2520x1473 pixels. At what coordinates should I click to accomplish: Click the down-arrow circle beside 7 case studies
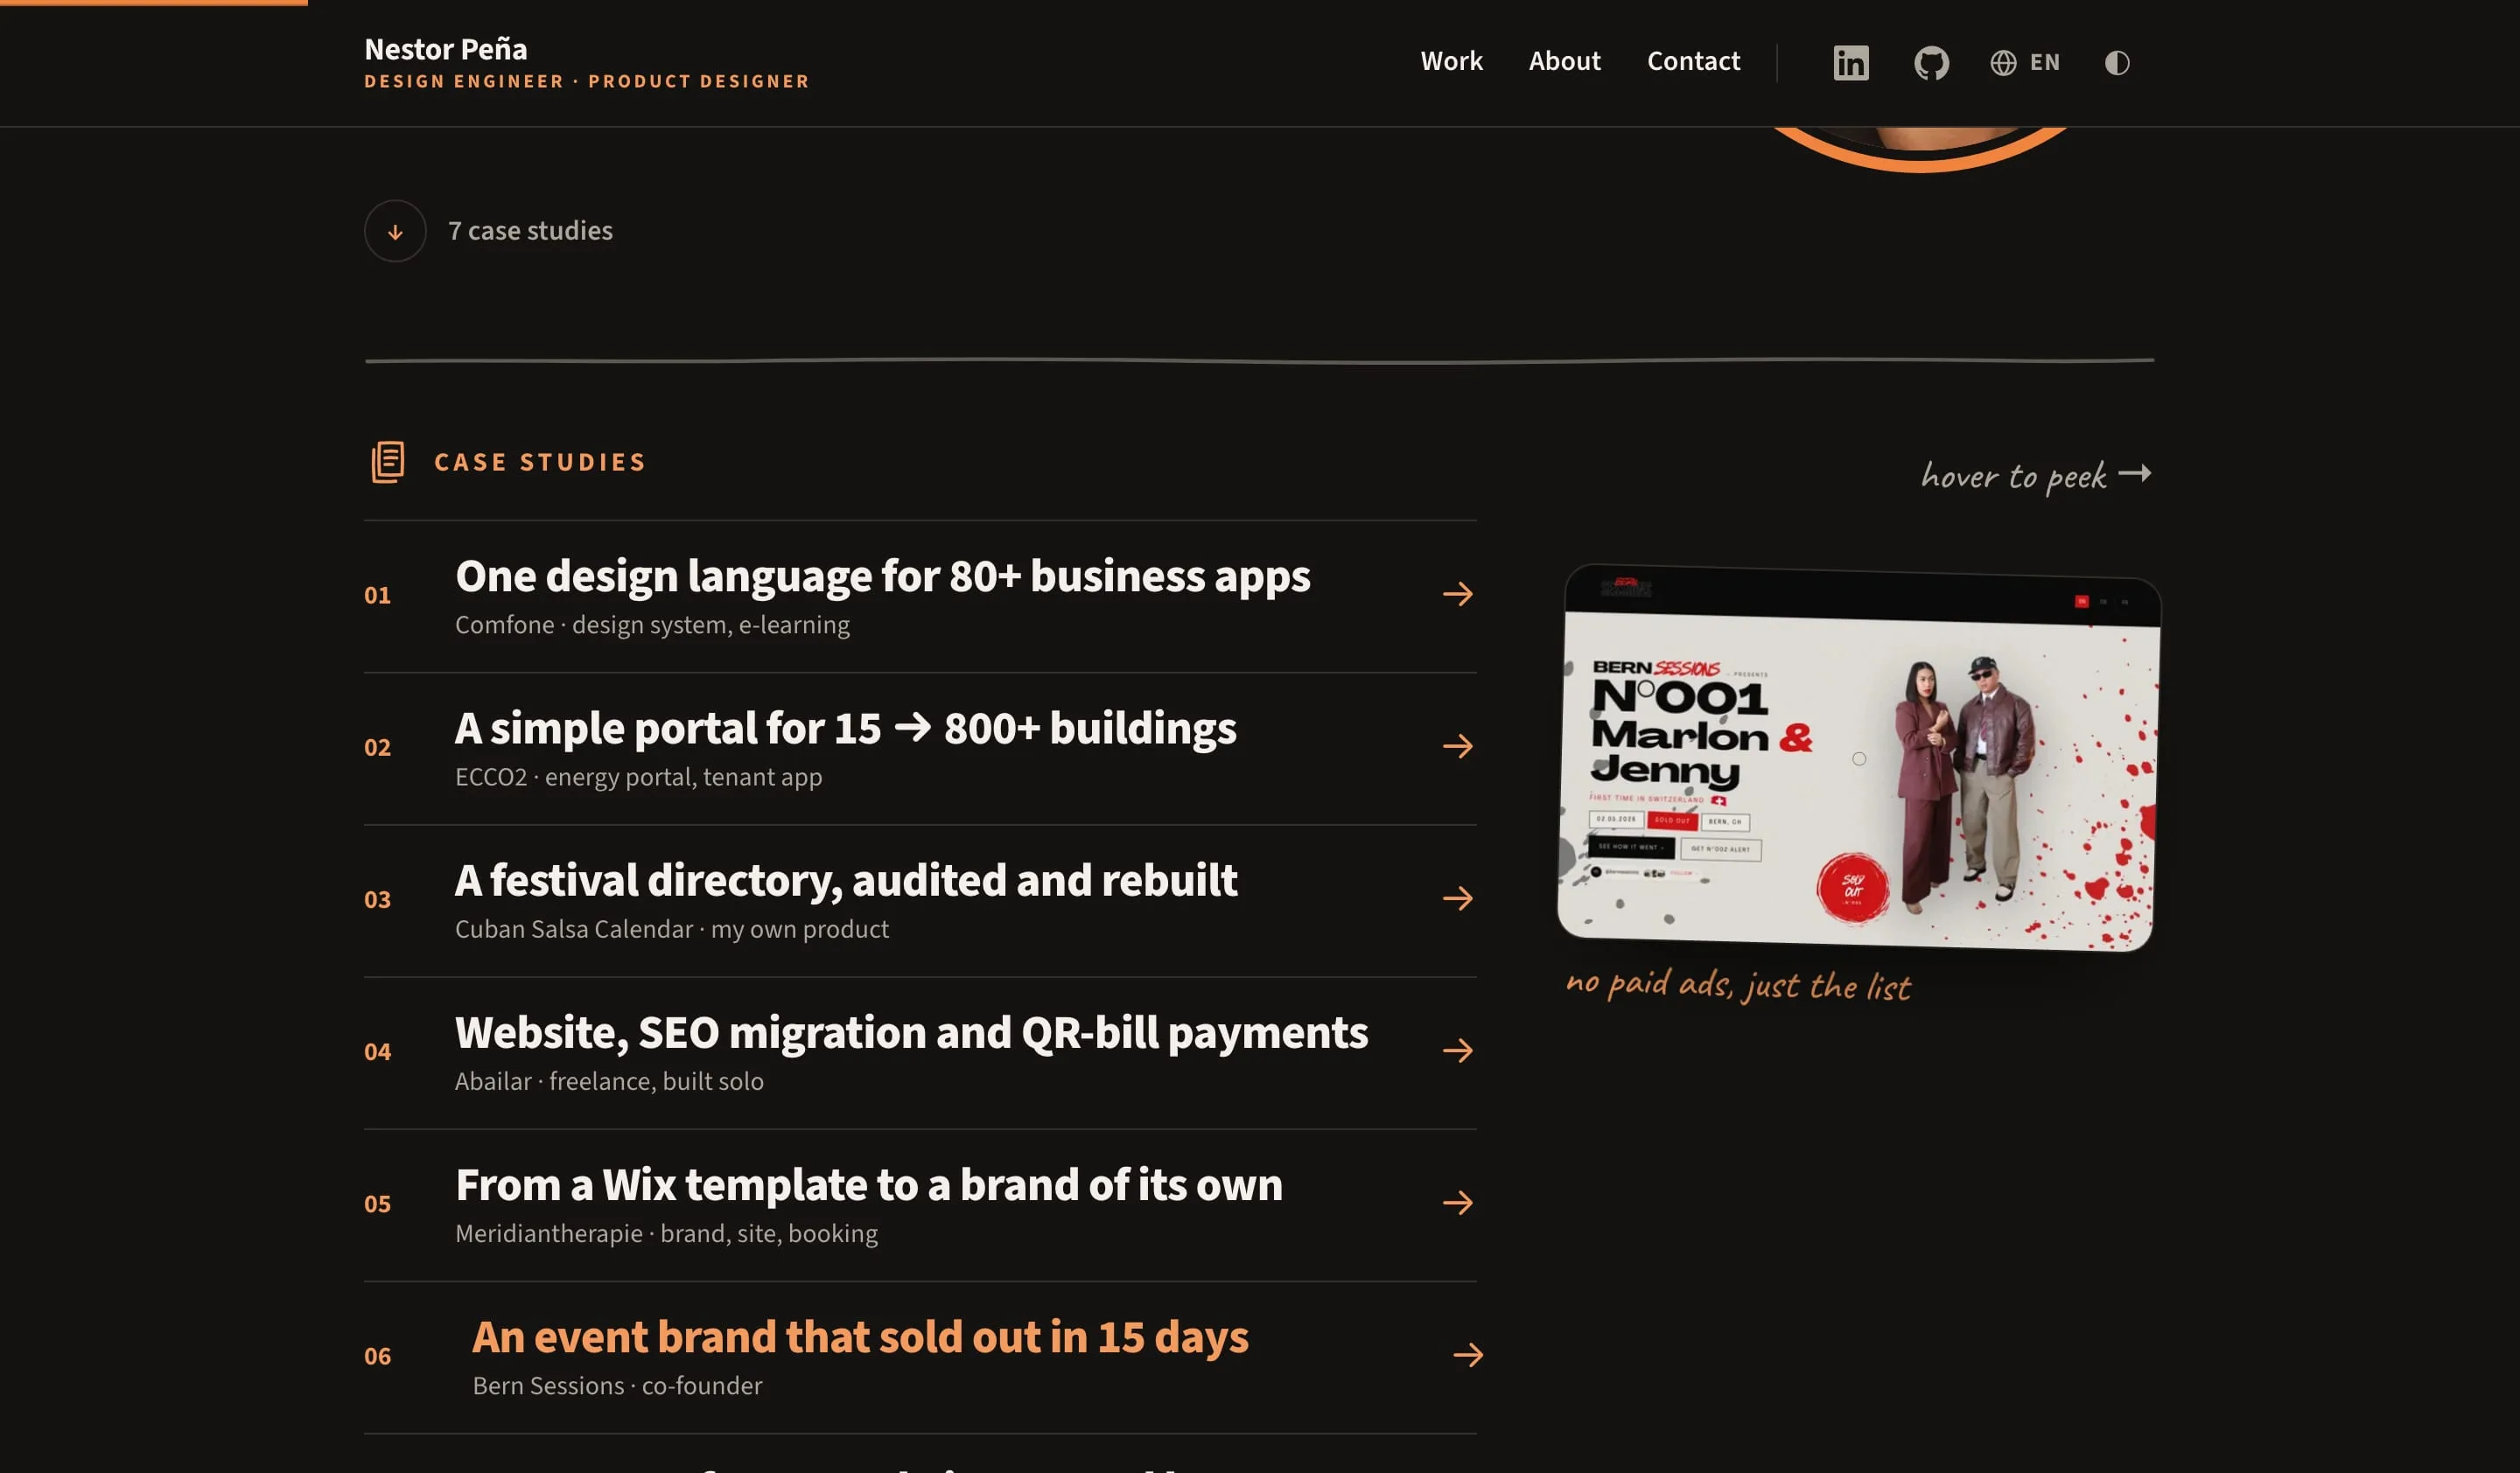pyautogui.click(x=395, y=231)
